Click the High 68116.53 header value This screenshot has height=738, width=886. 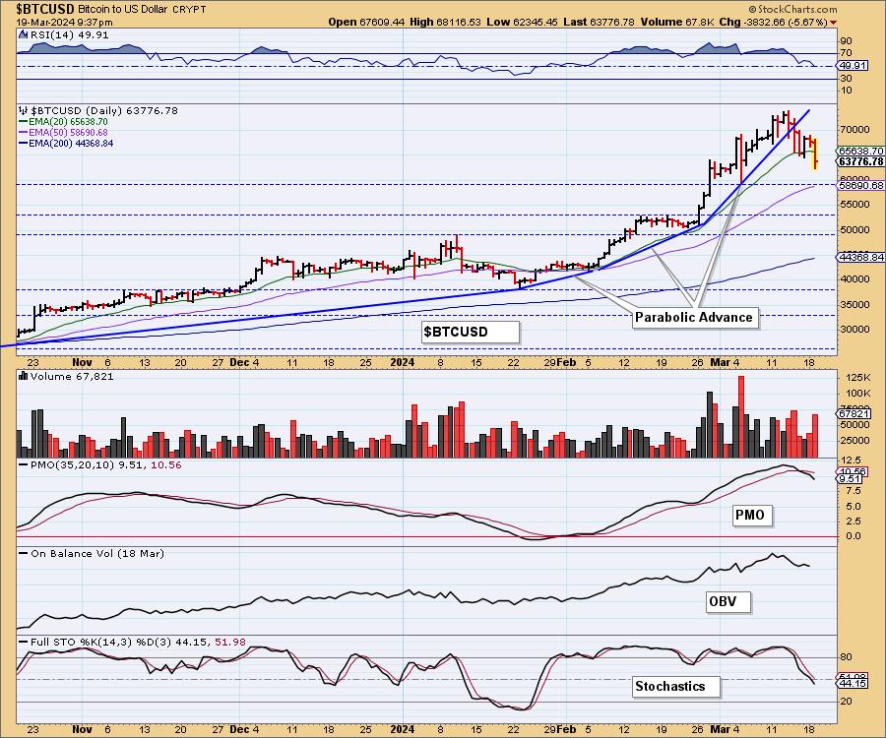(445, 22)
